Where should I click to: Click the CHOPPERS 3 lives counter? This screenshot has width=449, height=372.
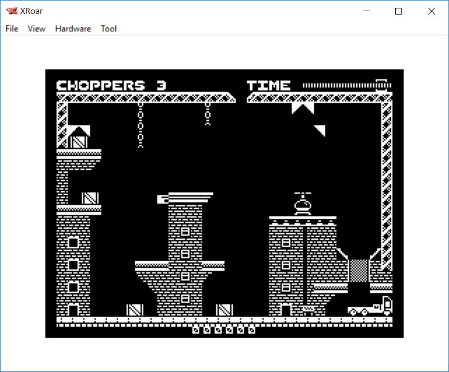[111, 86]
